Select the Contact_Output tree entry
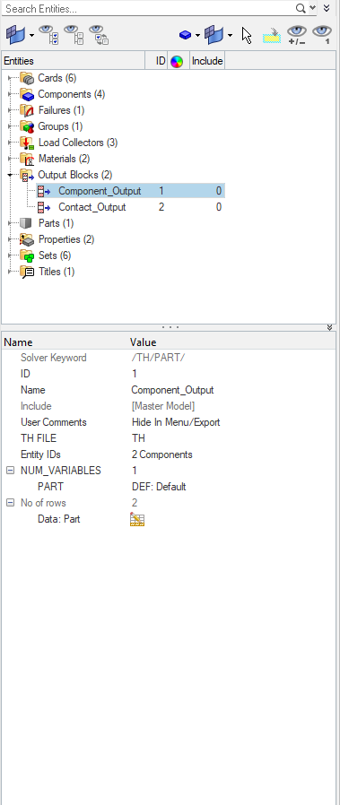Screen dimensions: 340x805 92,207
